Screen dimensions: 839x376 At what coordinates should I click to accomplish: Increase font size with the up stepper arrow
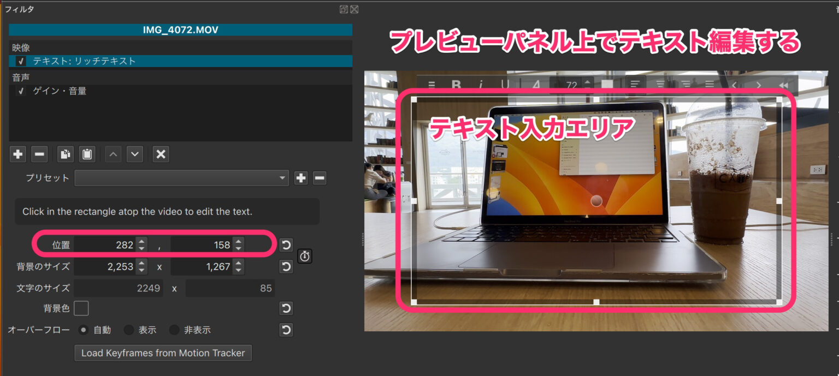(x=587, y=81)
